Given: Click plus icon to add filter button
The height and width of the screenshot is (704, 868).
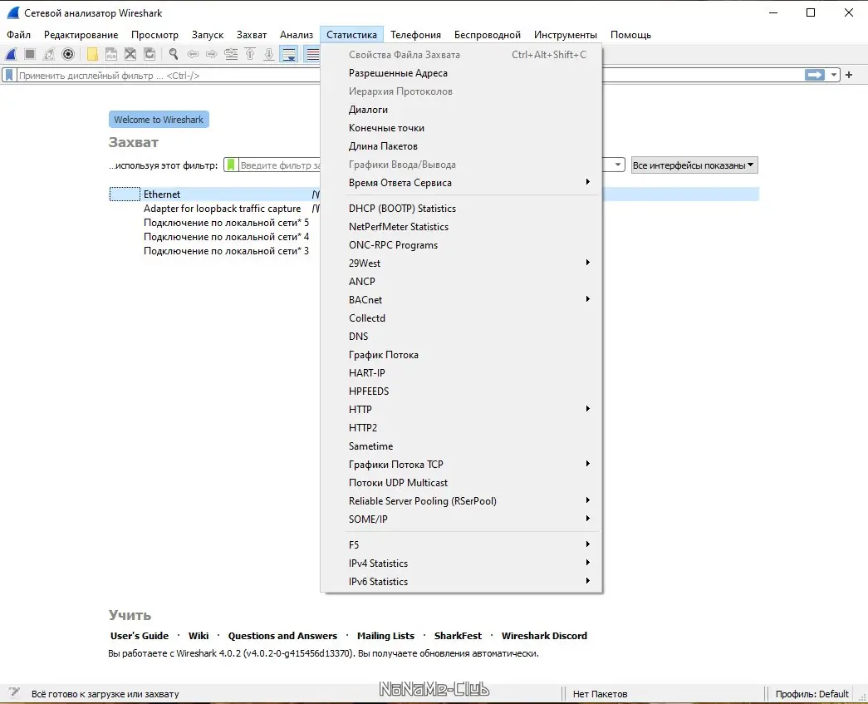Looking at the screenshot, I should (x=849, y=75).
